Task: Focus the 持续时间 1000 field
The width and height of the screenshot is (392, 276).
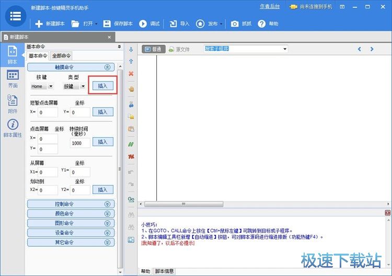Action: point(80,143)
